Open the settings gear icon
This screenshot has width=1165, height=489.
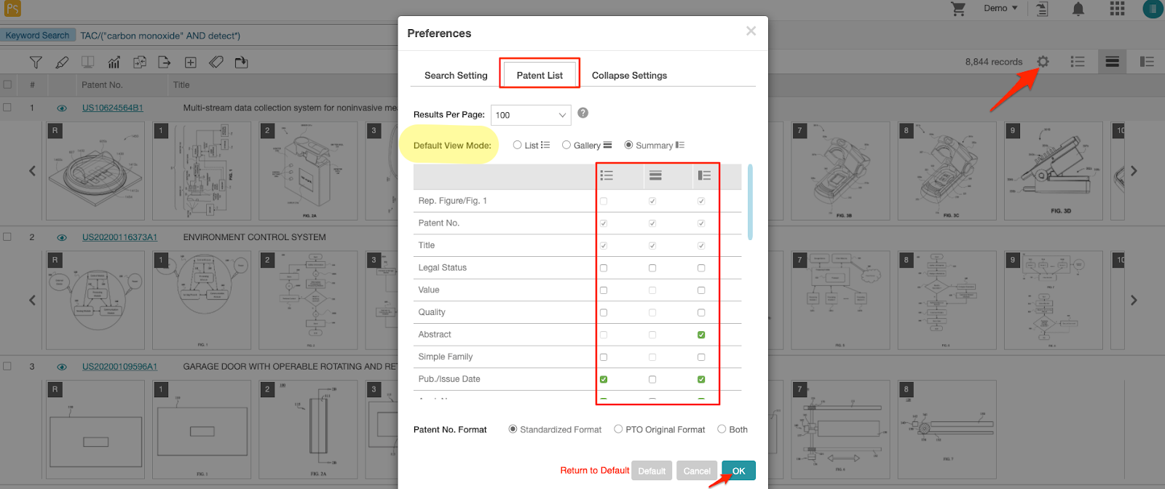(x=1043, y=62)
